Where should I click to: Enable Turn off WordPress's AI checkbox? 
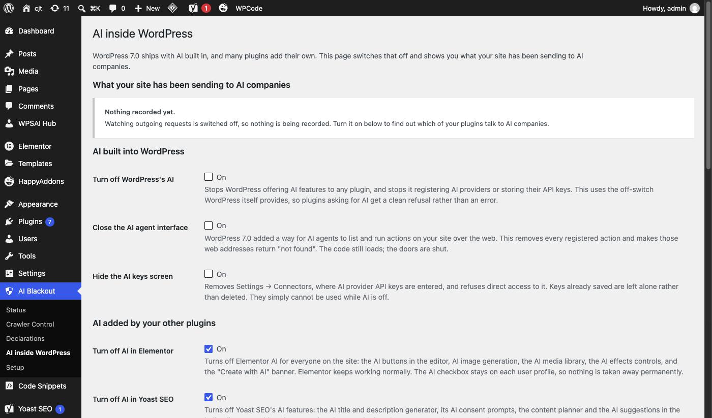point(209,177)
